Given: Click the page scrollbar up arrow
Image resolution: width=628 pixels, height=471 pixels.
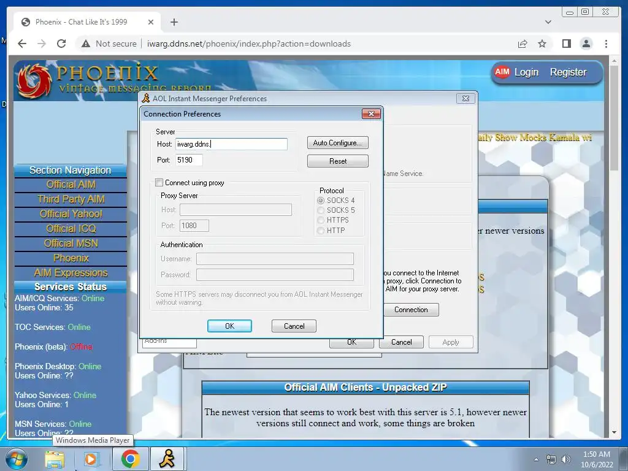Looking at the screenshot, I should point(614,61).
